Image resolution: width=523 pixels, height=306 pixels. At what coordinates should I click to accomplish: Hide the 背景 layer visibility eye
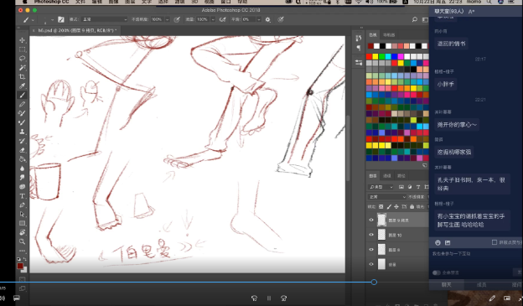tap(371, 264)
